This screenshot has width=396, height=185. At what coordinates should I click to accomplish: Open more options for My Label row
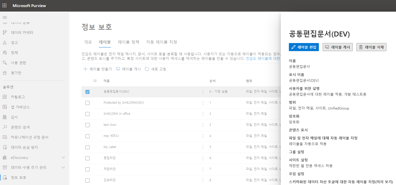[203, 147]
